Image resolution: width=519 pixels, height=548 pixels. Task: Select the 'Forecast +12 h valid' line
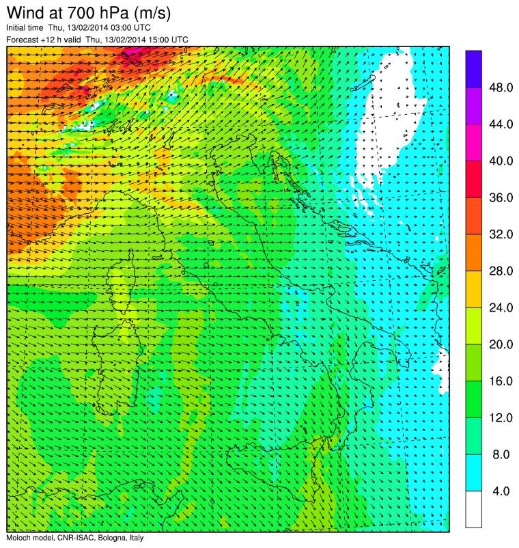point(97,40)
